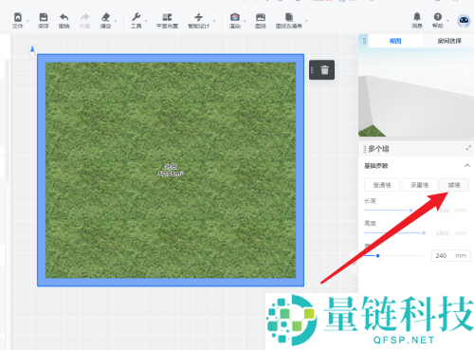Click the drag handle on delete toolbar
Image resolution: width=474 pixels, height=350 pixels.
(312, 70)
